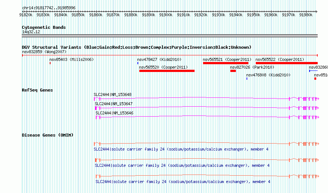This screenshot has width=328, height=193.
Task: Click the magenta NM_153647 gene model
Action: tap(207, 108)
